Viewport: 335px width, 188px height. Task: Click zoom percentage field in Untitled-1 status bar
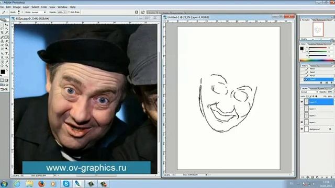167,175
